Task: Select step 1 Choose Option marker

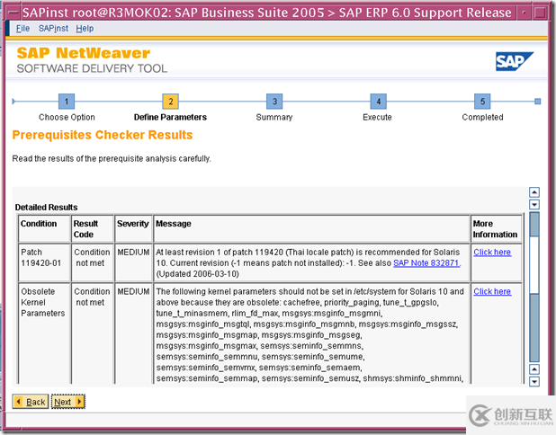Action: click(x=67, y=102)
